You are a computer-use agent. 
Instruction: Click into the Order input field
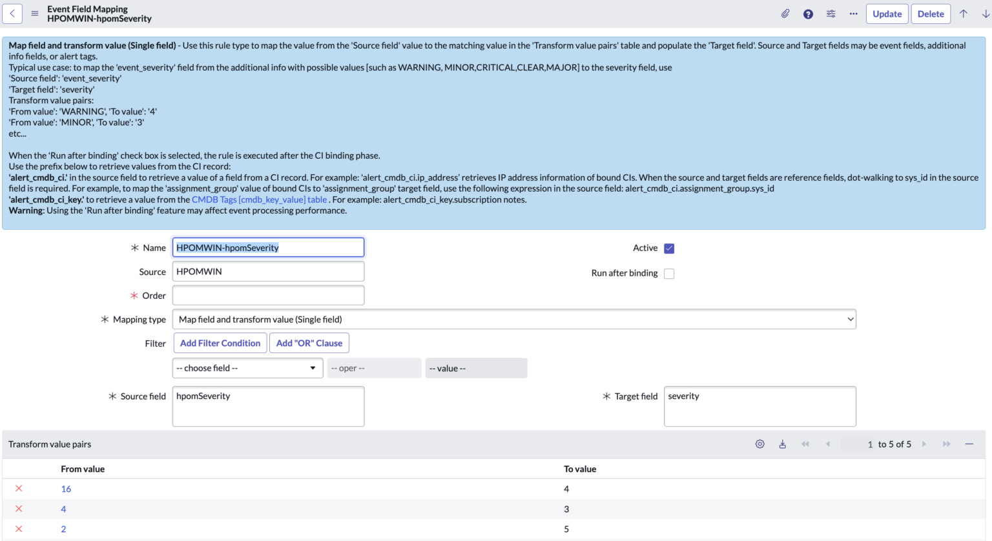pos(268,296)
